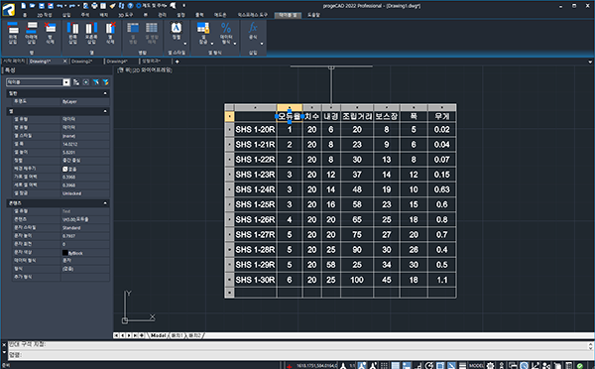Switch to the Drawing4 document tab
595x369 pixels.
click(117, 61)
